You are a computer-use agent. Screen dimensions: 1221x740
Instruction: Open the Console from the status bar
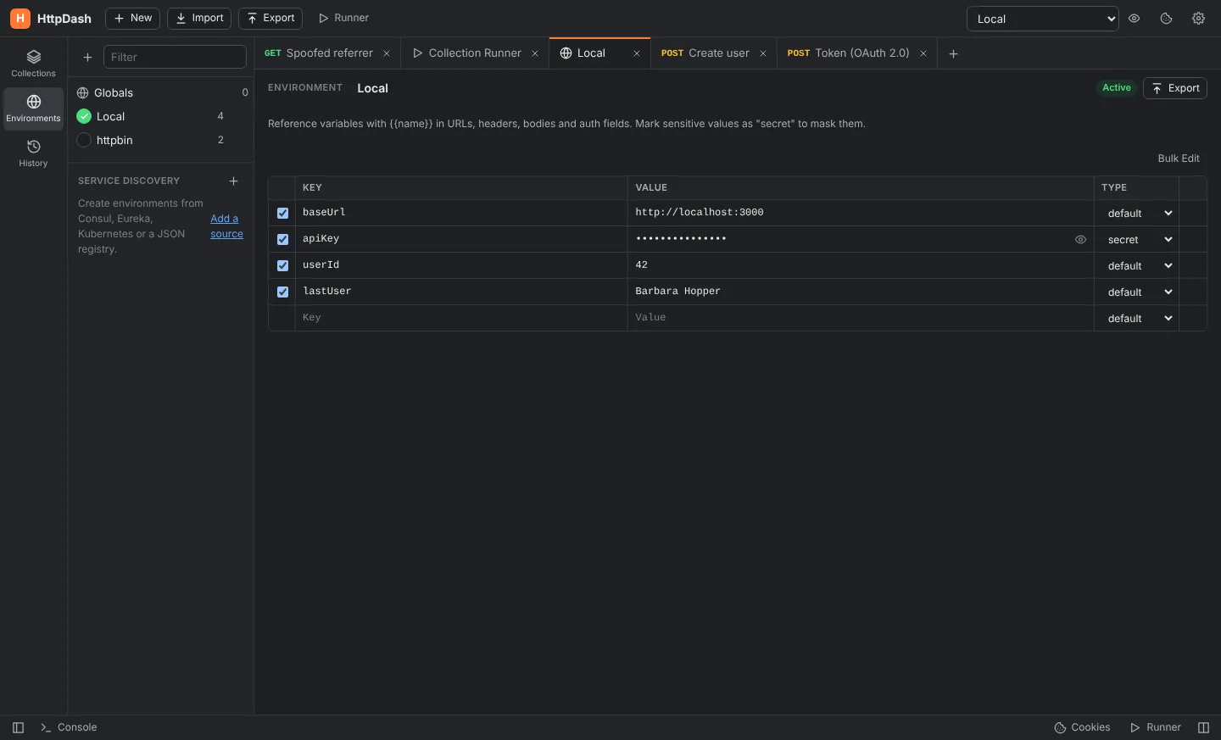pos(69,727)
